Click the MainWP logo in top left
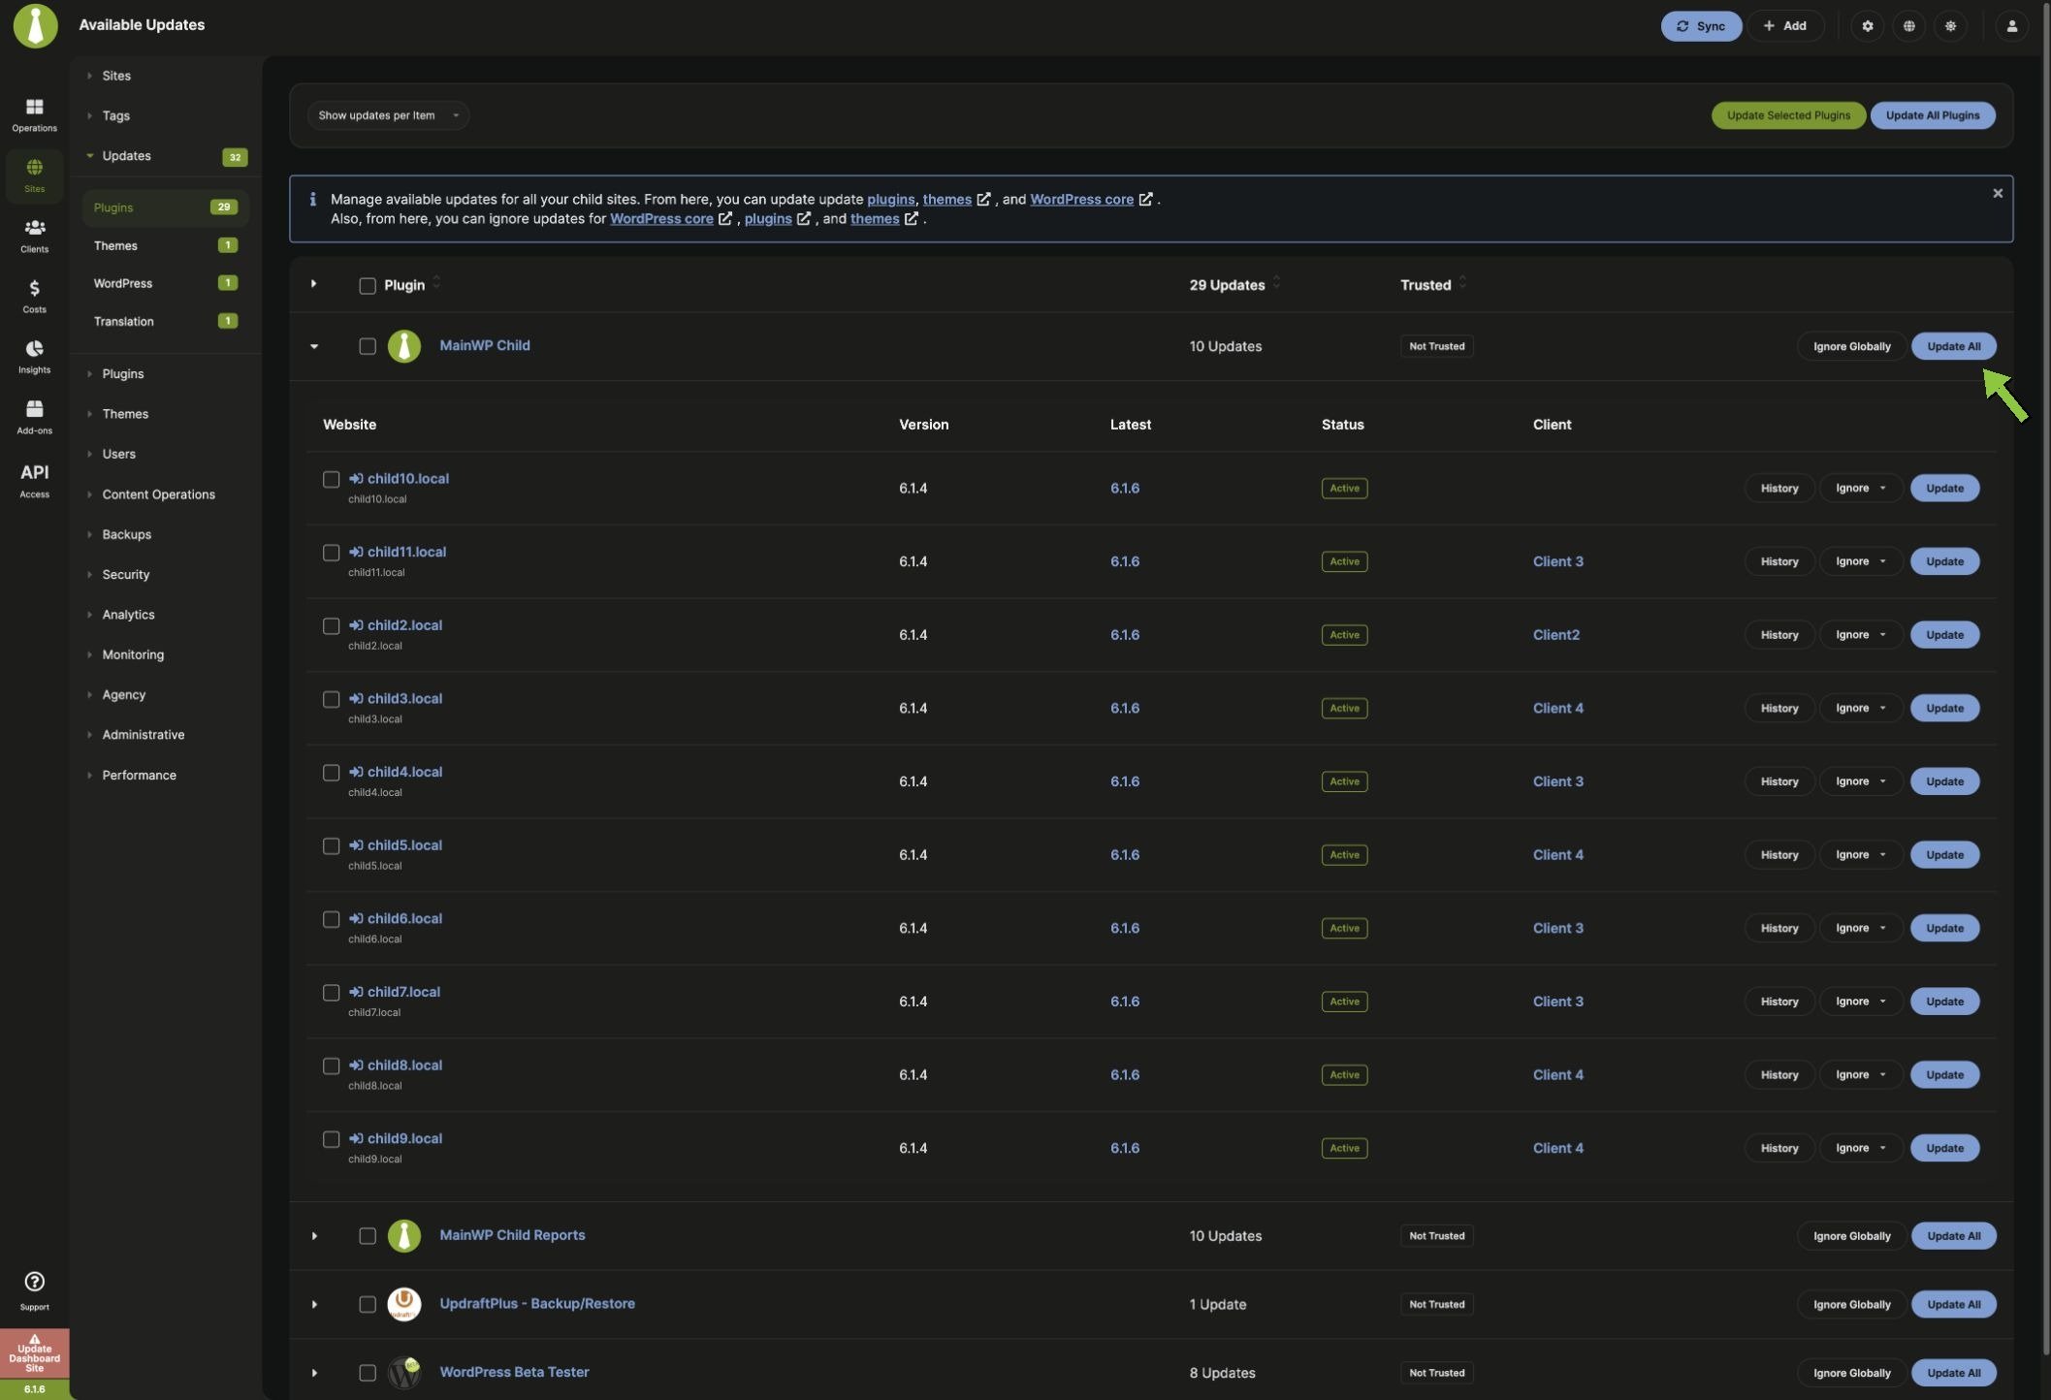The width and height of the screenshot is (2051, 1400). click(x=35, y=25)
